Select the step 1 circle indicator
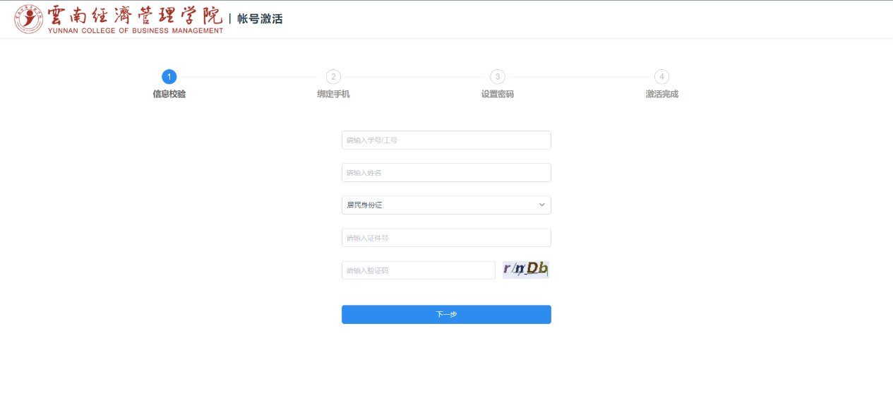Screen dimensions: 893x415 (169, 77)
